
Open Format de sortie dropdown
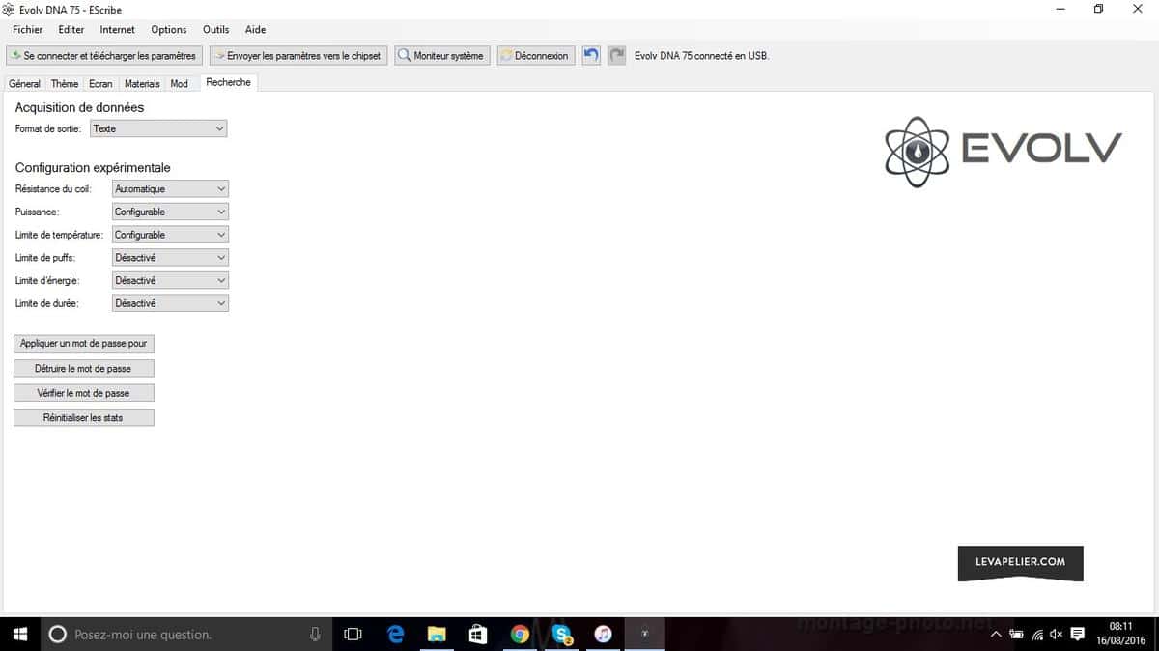coord(158,128)
